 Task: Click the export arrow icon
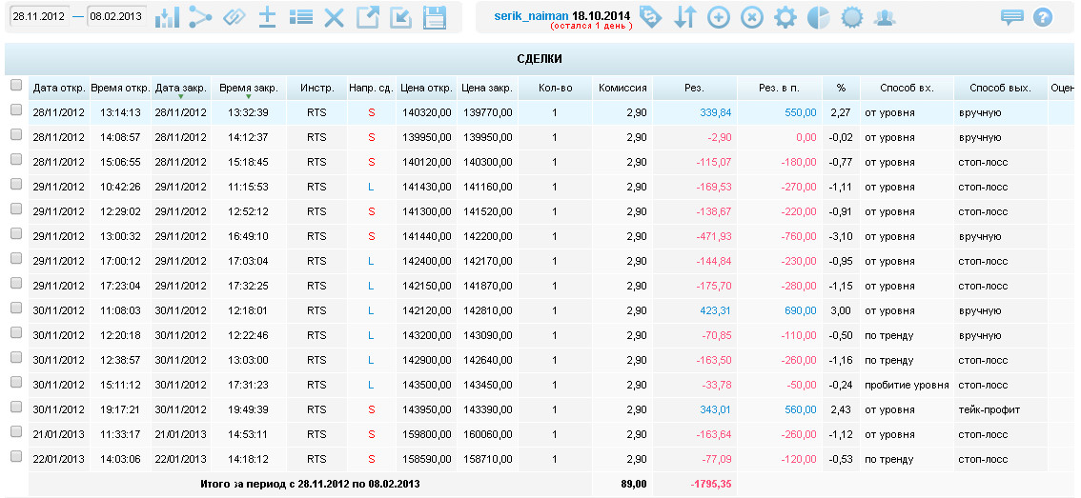click(x=367, y=17)
